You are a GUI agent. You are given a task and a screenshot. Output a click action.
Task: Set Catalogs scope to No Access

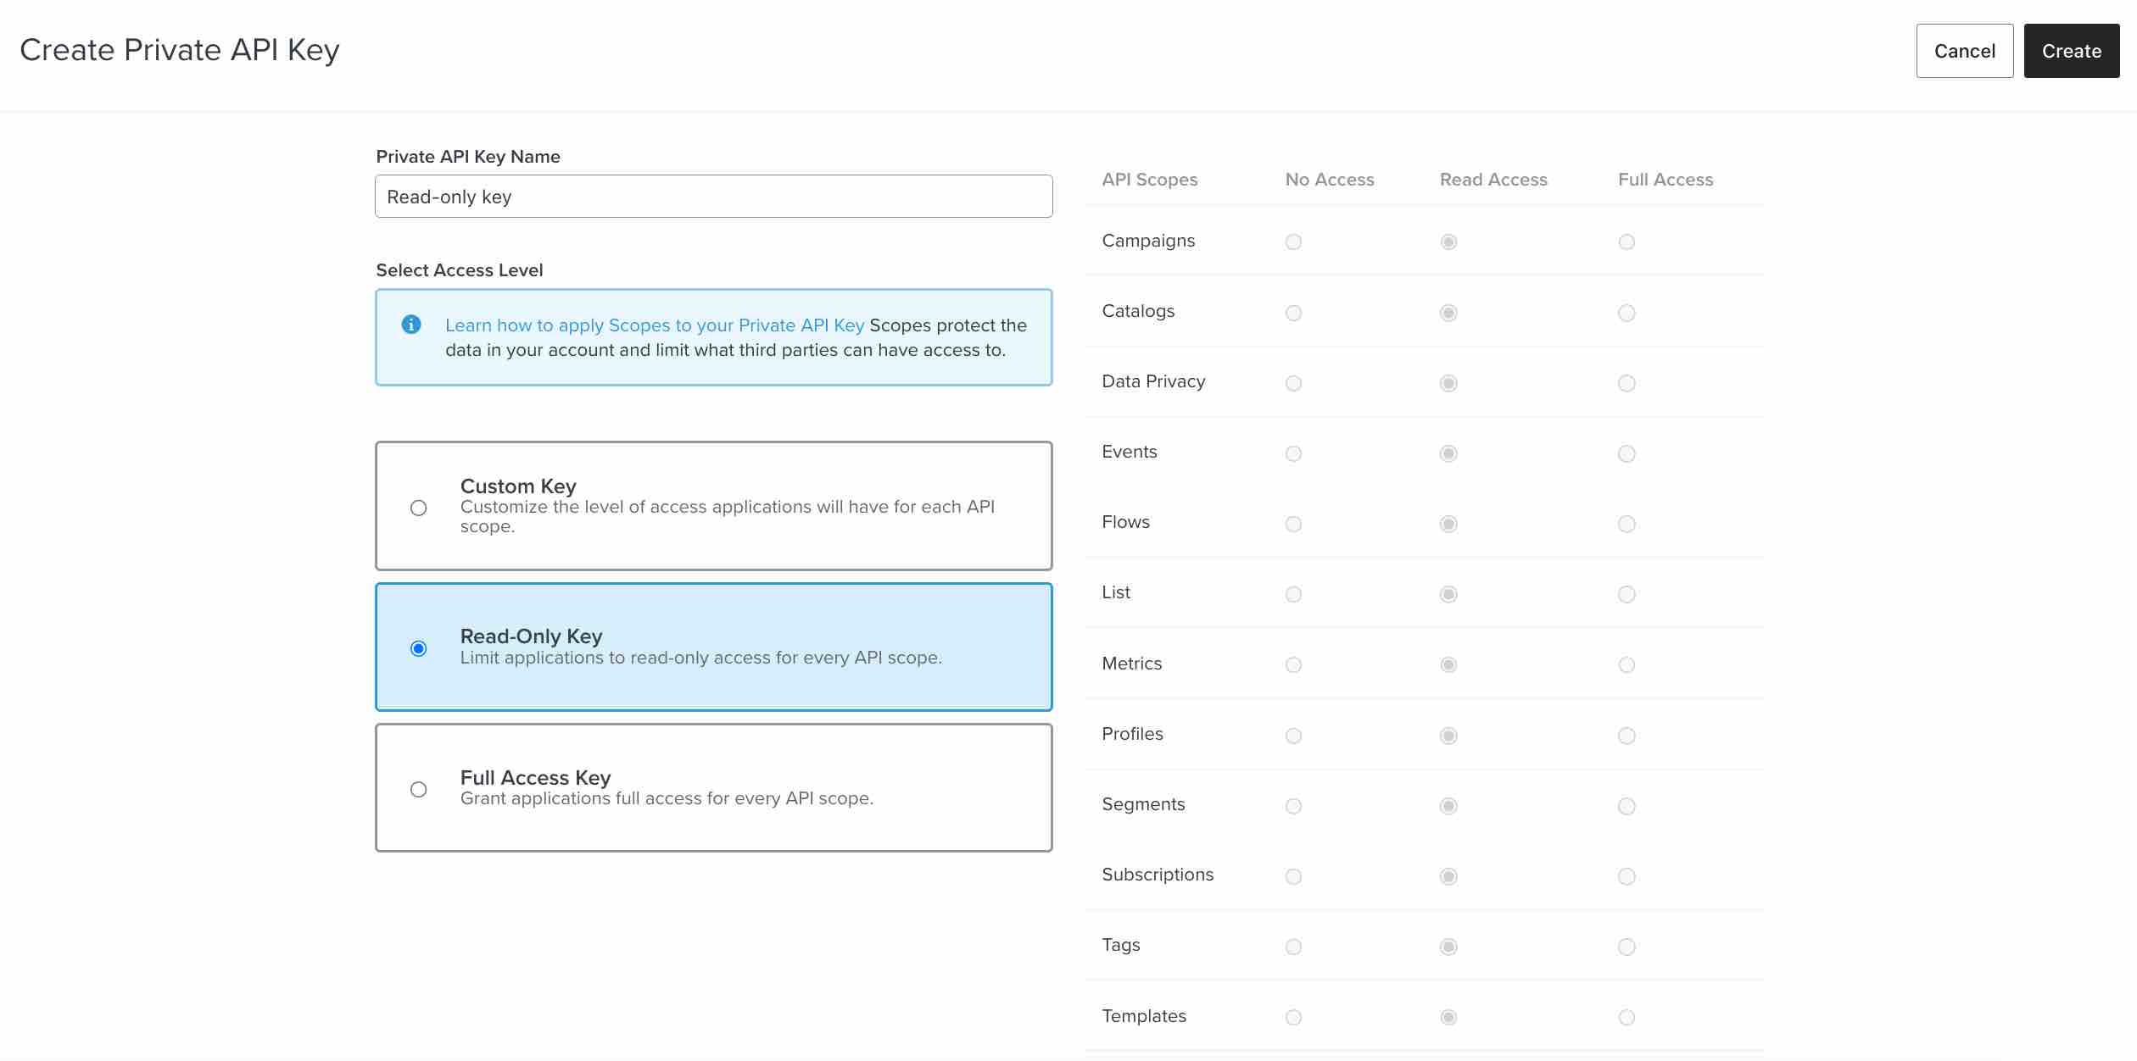click(x=1292, y=313)
